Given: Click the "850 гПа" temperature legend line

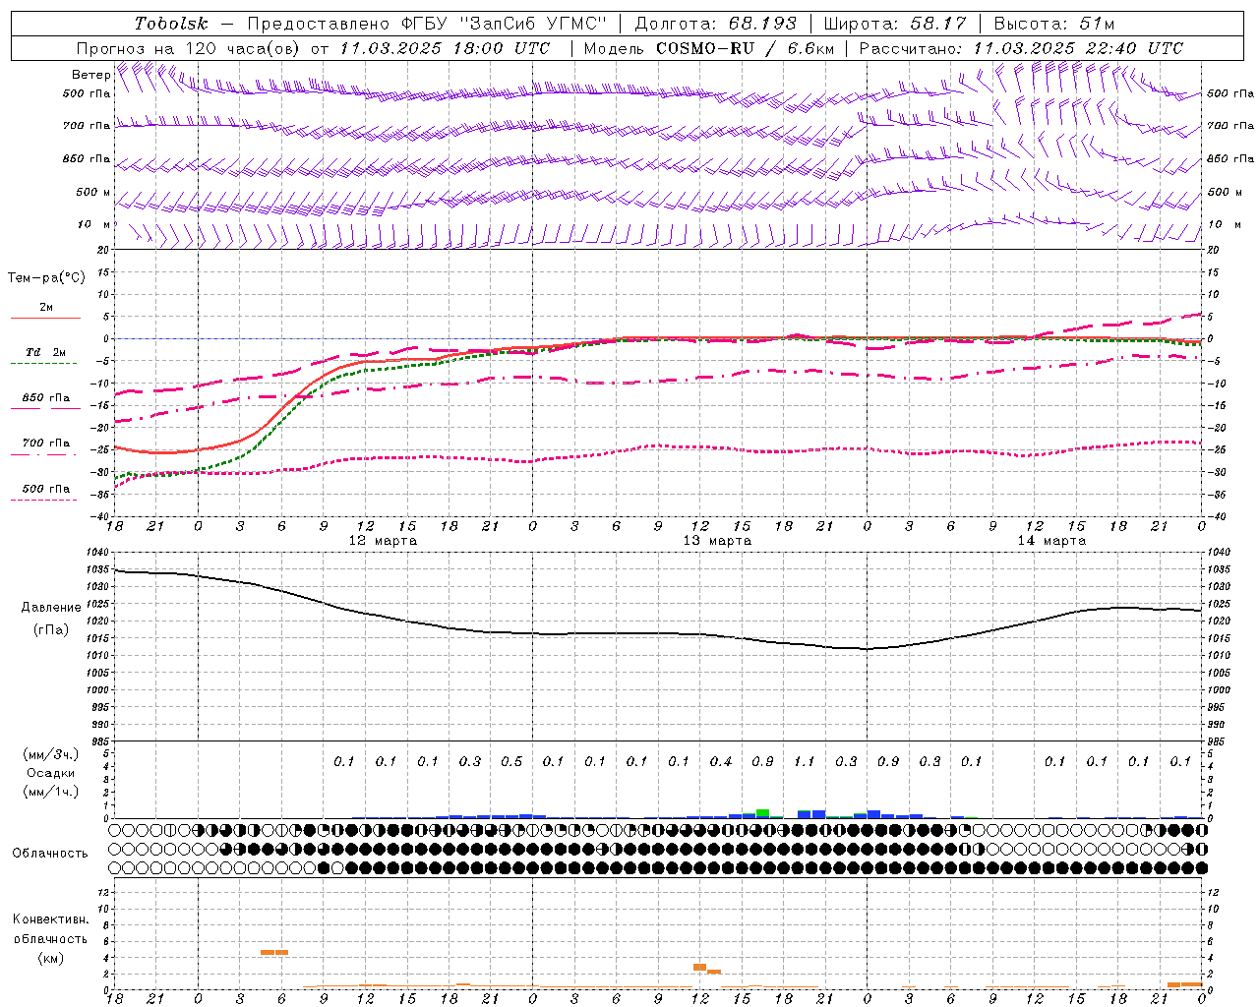Looking at the screenshot, I should pos(43,409).
